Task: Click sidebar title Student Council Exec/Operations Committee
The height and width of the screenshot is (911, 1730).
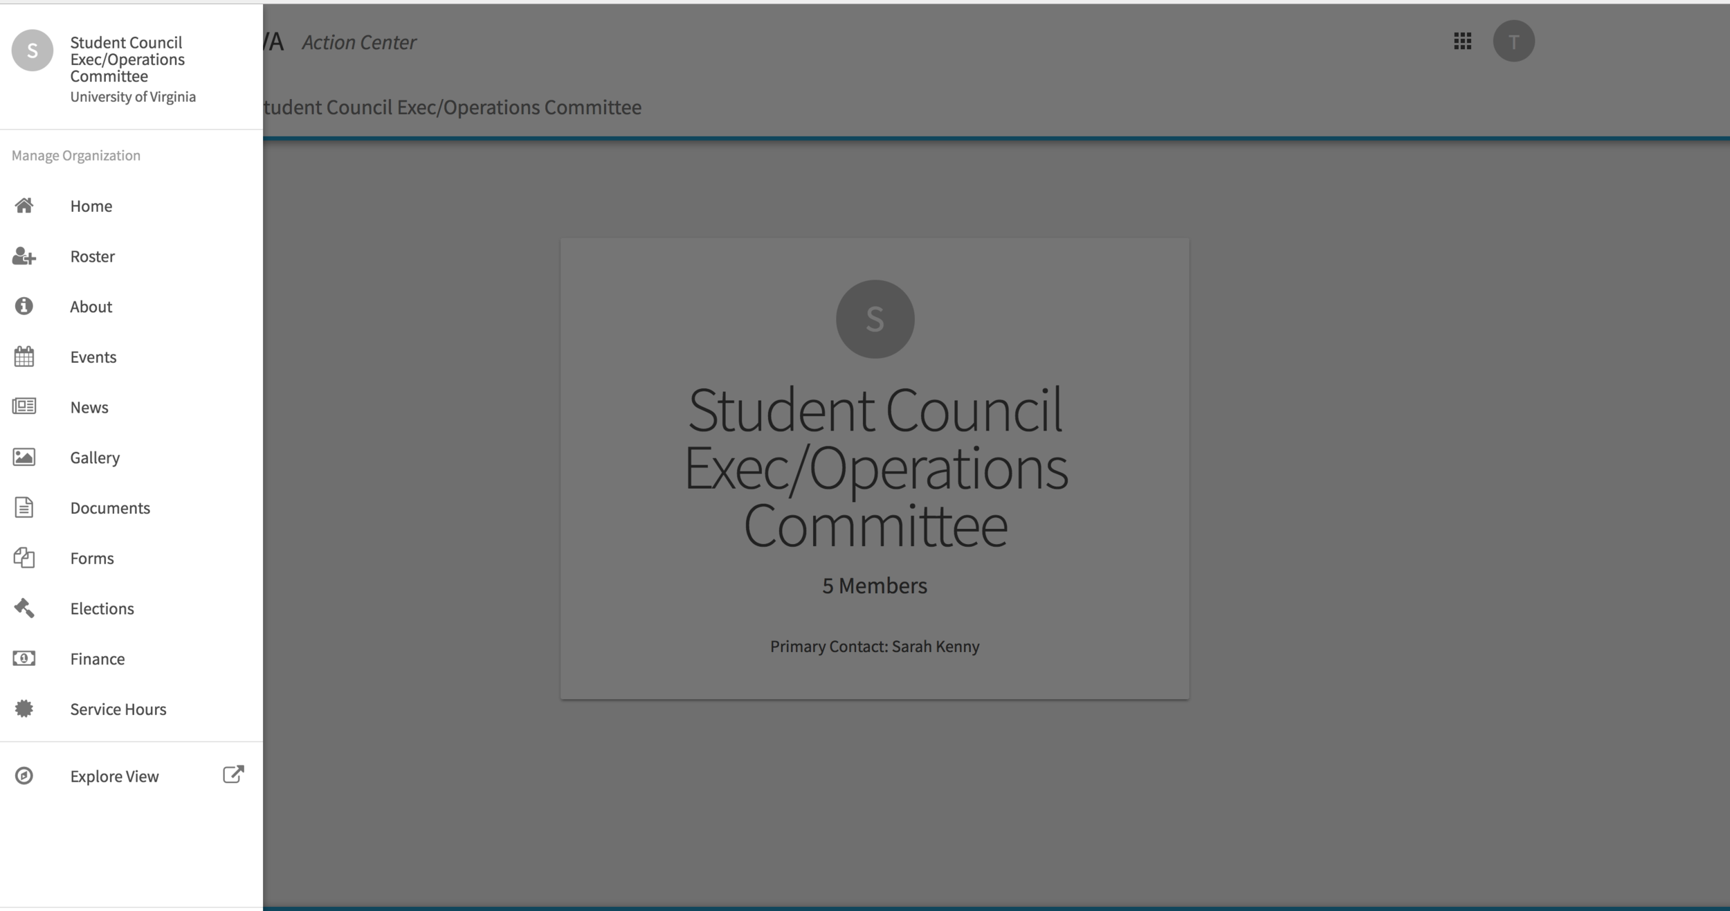Action: 127,60
